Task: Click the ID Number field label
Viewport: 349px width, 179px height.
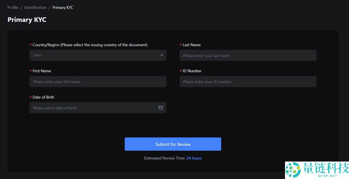Action: (x=192, y=71)
